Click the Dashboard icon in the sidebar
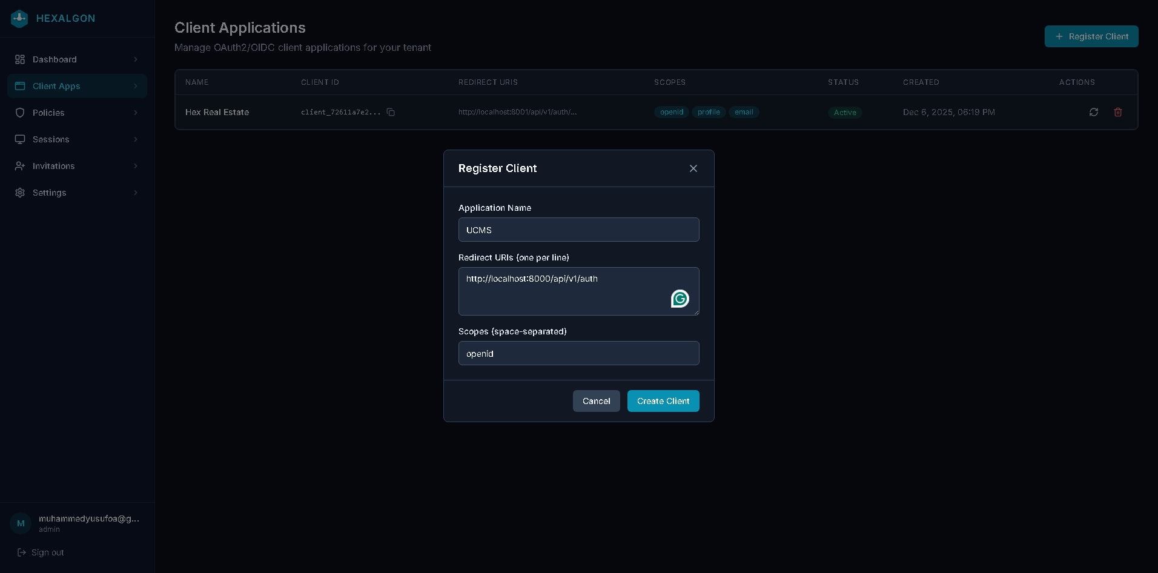Screen dimensions: 1158x573 (x=20, y=59)
